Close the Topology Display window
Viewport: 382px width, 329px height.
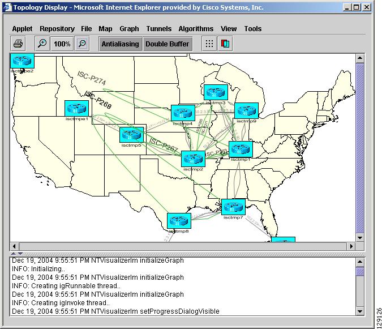(x=367, y=7)
